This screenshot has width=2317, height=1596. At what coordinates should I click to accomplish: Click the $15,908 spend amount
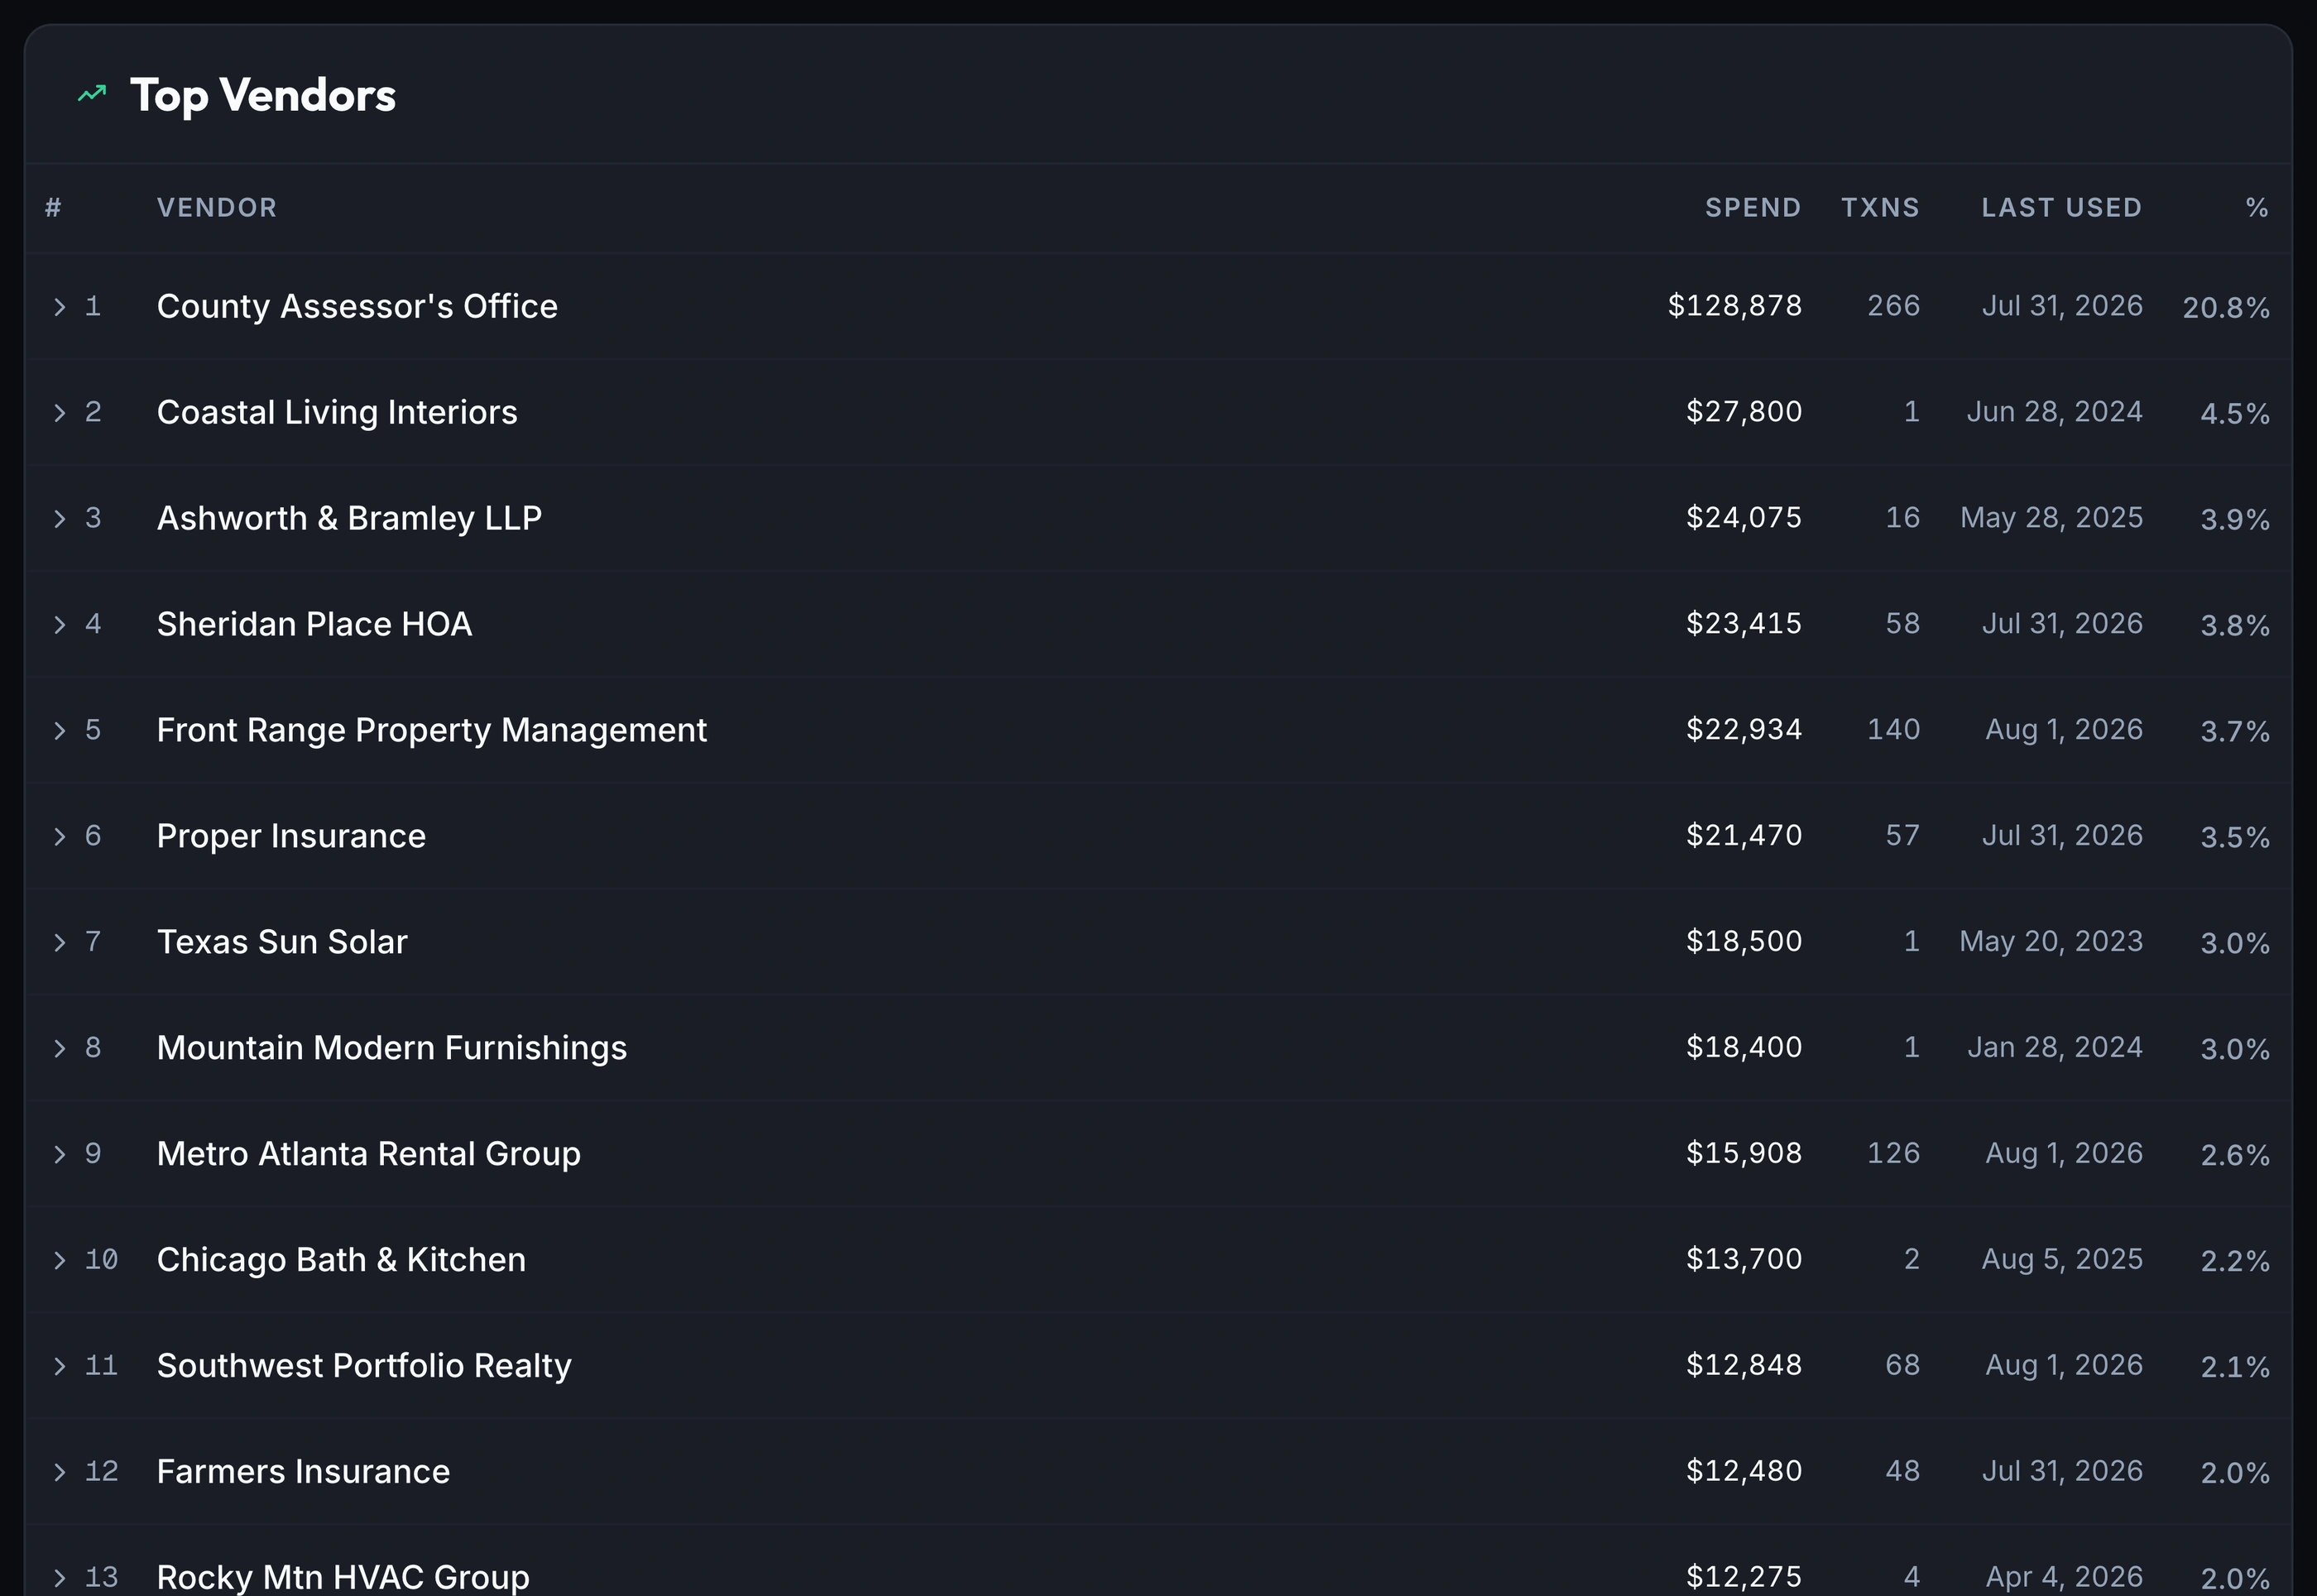tap(1744, 1154)
